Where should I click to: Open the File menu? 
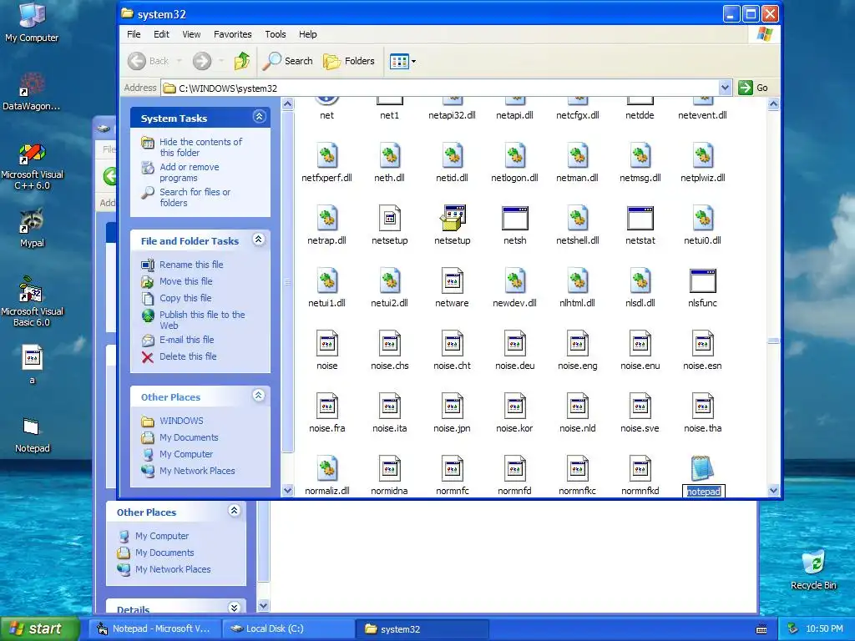[134, 34]
